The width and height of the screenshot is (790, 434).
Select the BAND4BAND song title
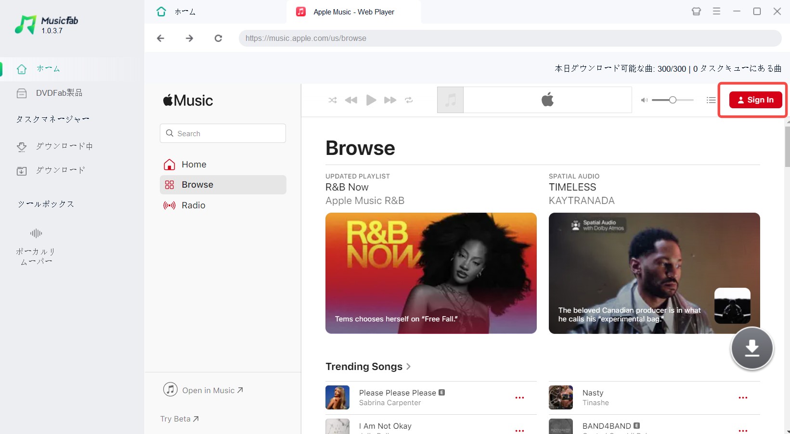(x=607, y=426)
